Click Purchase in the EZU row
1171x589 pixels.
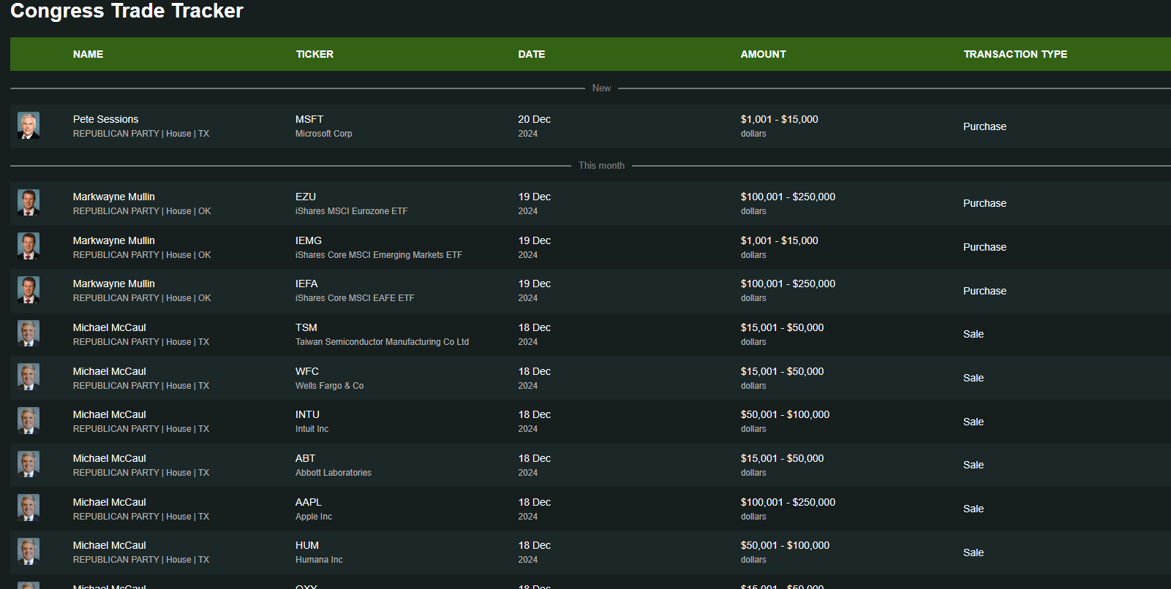(984, 203)
